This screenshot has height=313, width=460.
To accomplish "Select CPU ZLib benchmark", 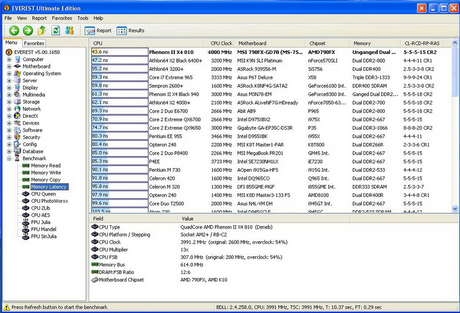I will [40, 208].
